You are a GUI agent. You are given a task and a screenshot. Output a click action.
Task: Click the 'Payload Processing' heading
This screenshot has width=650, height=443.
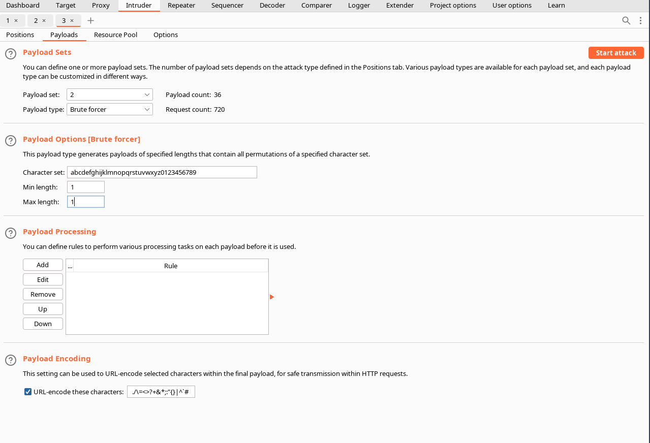(x=59, y=232)
